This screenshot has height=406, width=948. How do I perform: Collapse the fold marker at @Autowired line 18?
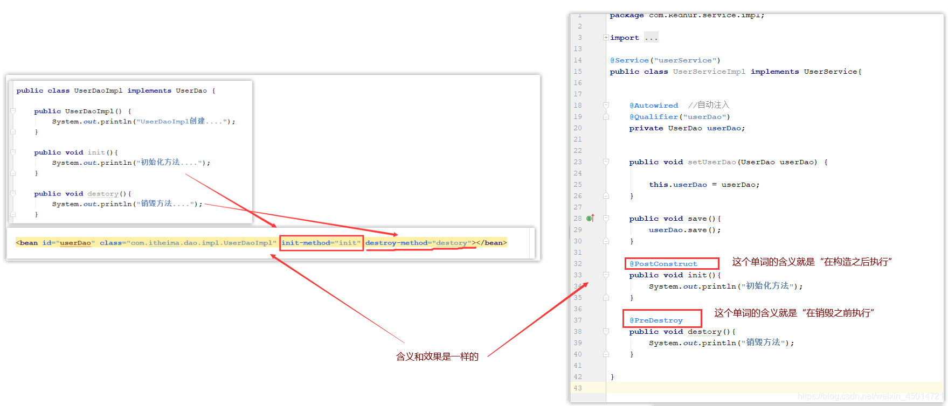click(x=606, y=106)
